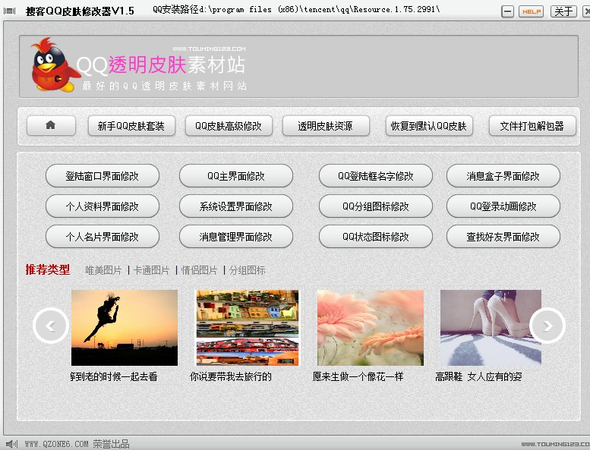Click 登陆窗口界面修改 button
This screenshot has height=450, width=590.
click(103, 176)
